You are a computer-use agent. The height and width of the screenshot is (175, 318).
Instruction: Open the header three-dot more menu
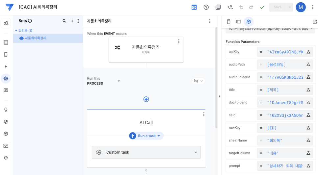313,7
